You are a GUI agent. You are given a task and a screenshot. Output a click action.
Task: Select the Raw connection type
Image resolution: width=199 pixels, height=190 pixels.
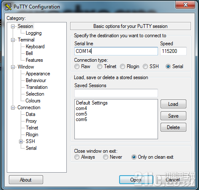(77, 66)
